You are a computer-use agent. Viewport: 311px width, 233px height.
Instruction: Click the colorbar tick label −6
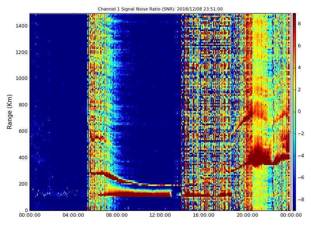[301, 177]
